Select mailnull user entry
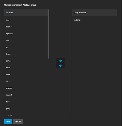Screen dimensions: 122x126 coord(26,95)
